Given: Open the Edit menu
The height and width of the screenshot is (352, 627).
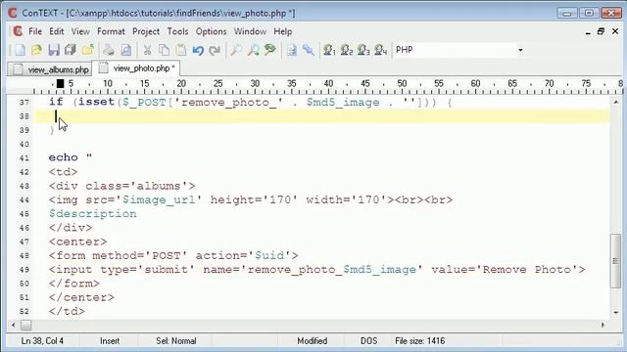Looking at the screenshot, I should 57,31.
